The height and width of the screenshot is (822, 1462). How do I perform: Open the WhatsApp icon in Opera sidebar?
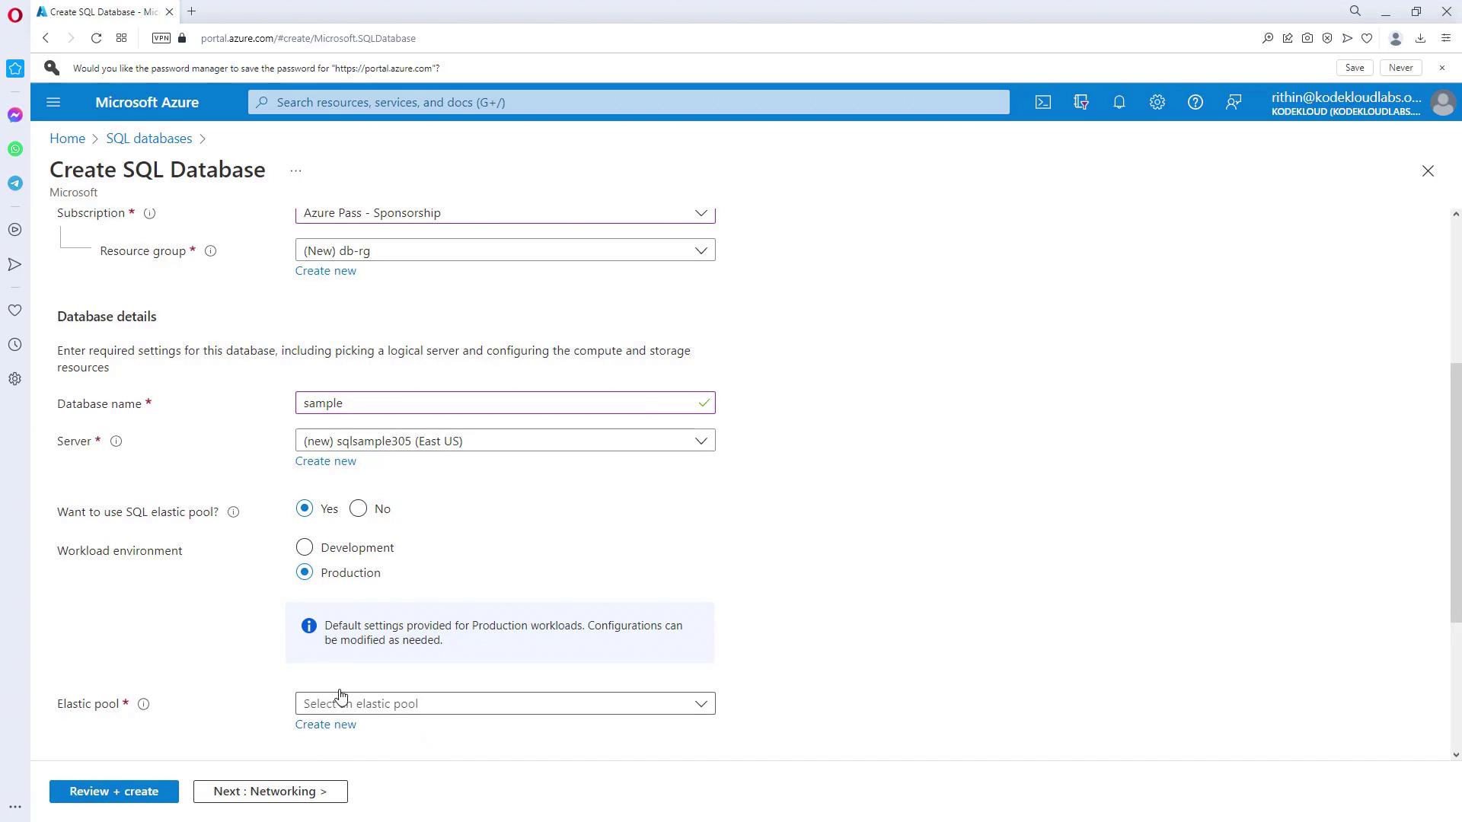click(15, 149)
